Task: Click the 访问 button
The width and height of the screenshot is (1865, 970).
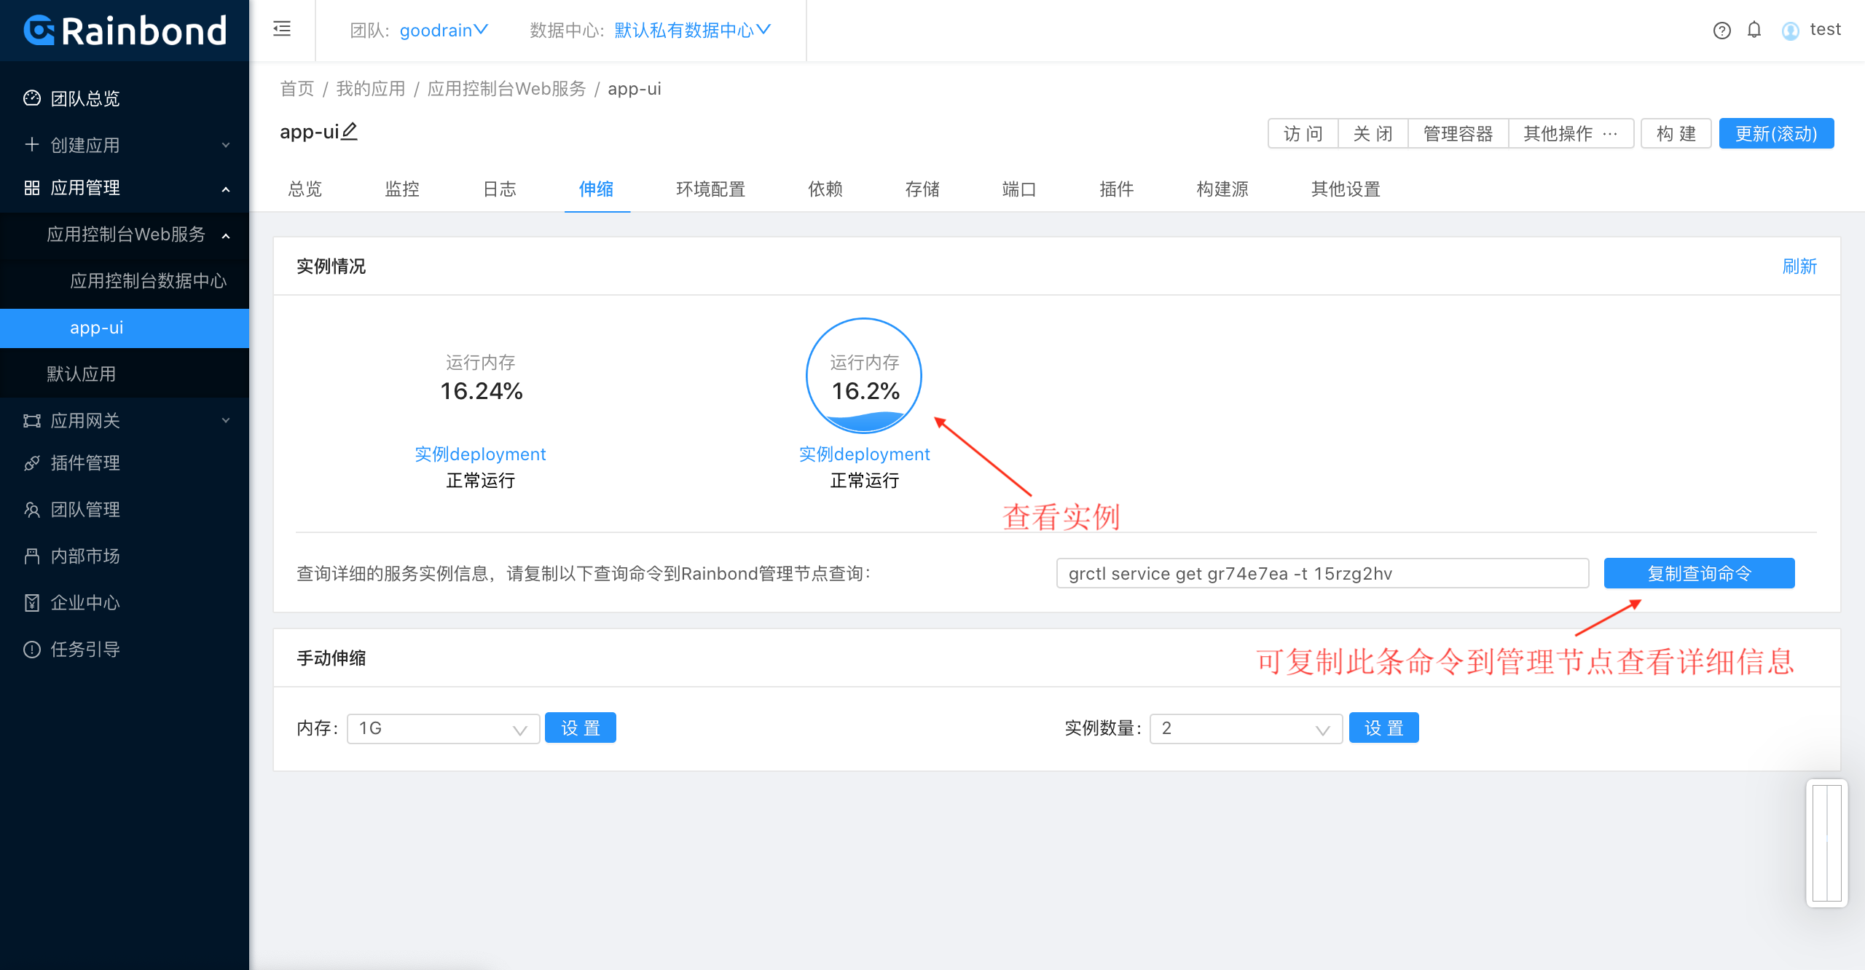Action: (x=1303, y=133)
